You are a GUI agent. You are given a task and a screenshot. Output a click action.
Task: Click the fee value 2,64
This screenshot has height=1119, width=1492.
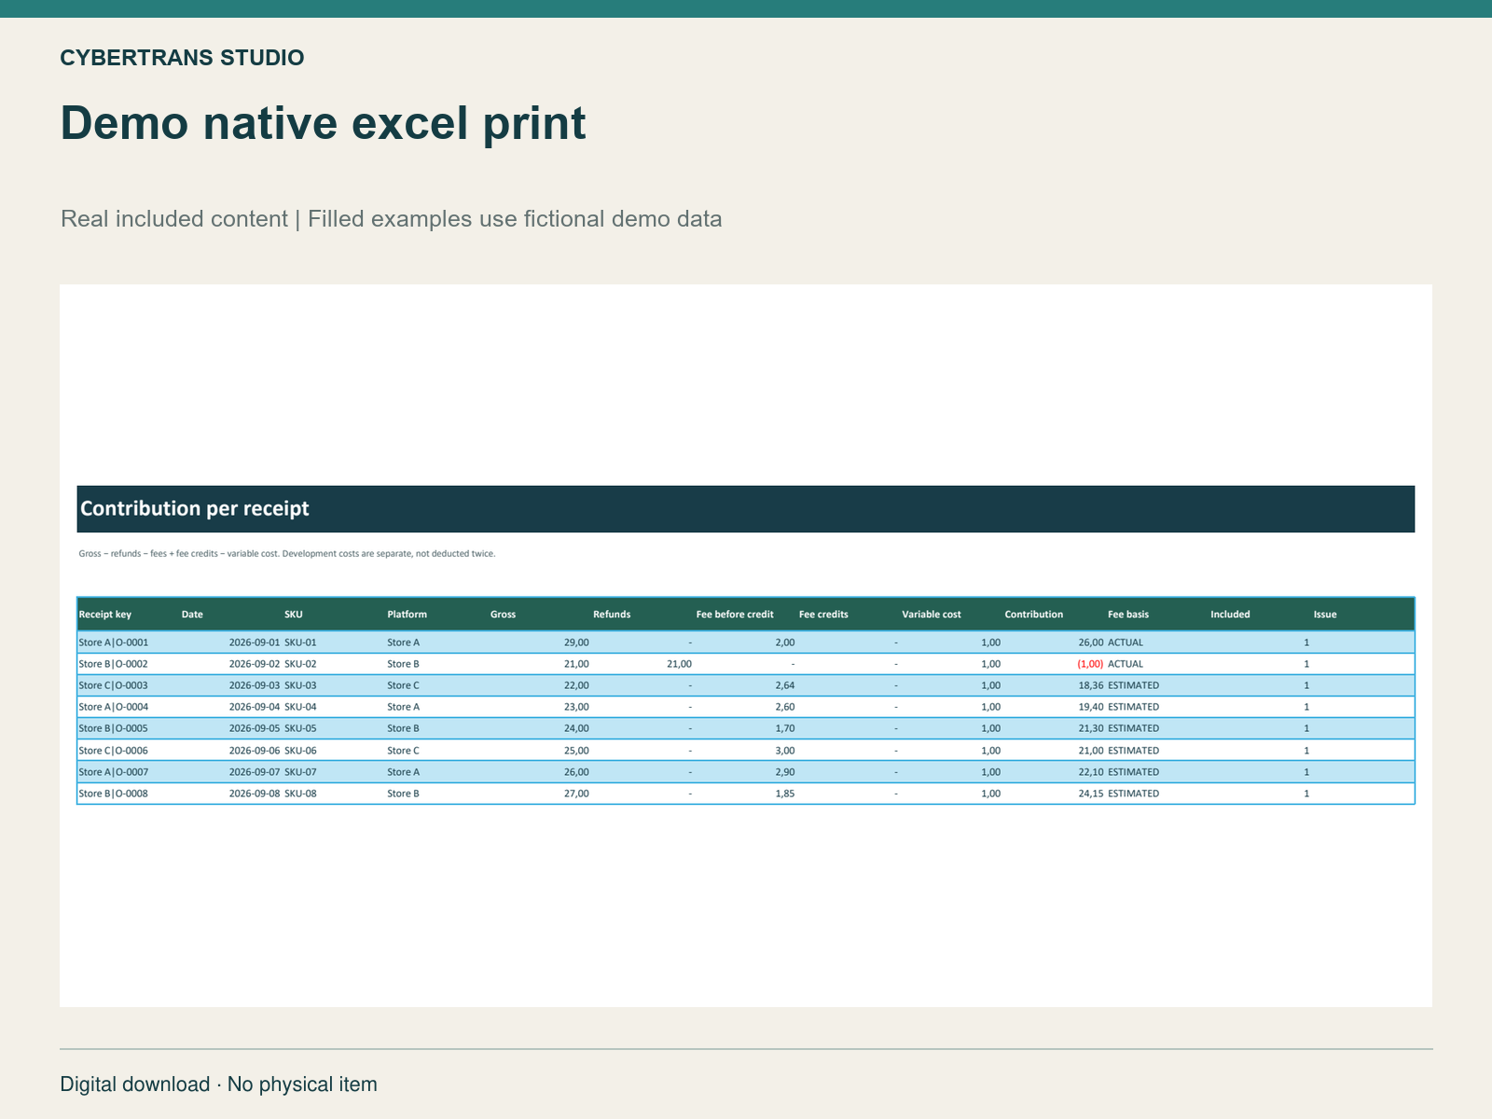point(785,685)
